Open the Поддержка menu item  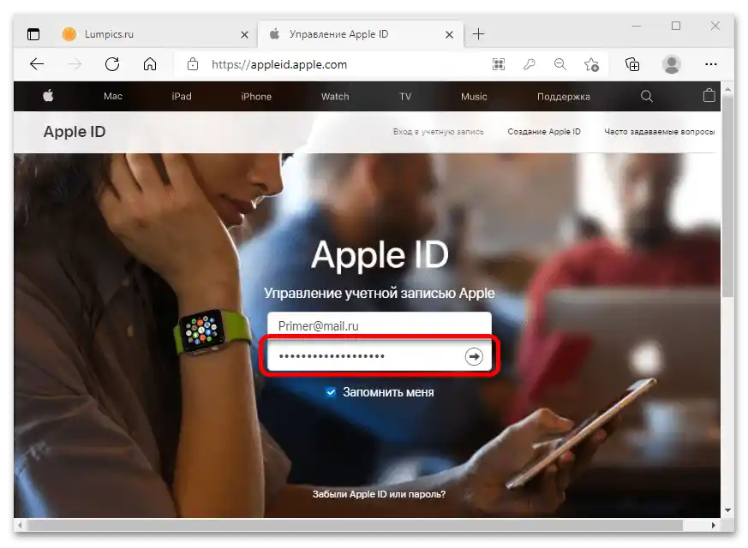point(564,97)
